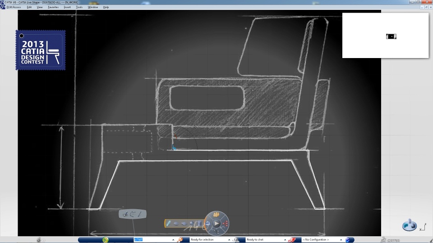This screenshot has height=243, width=433.
Task: Open the PLM Access menu
Action: 14,7
